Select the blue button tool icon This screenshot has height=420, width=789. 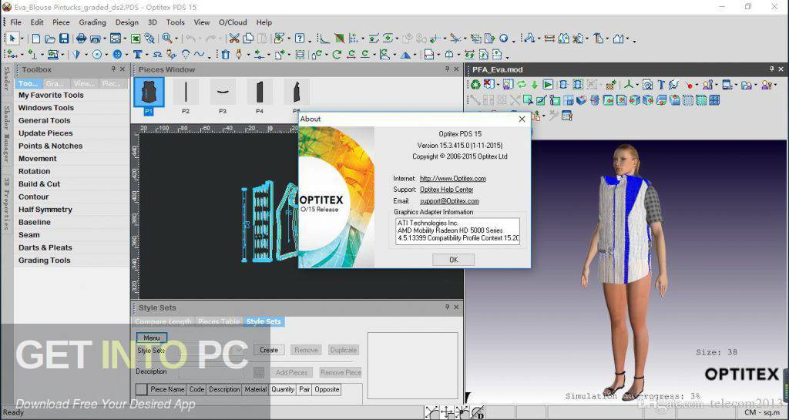click(x=117, y=54)
